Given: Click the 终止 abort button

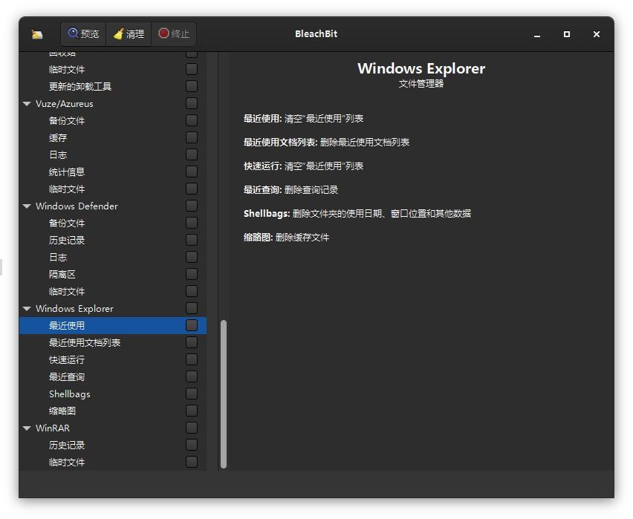Looking at the screenshot, I should tap(174, 34).
